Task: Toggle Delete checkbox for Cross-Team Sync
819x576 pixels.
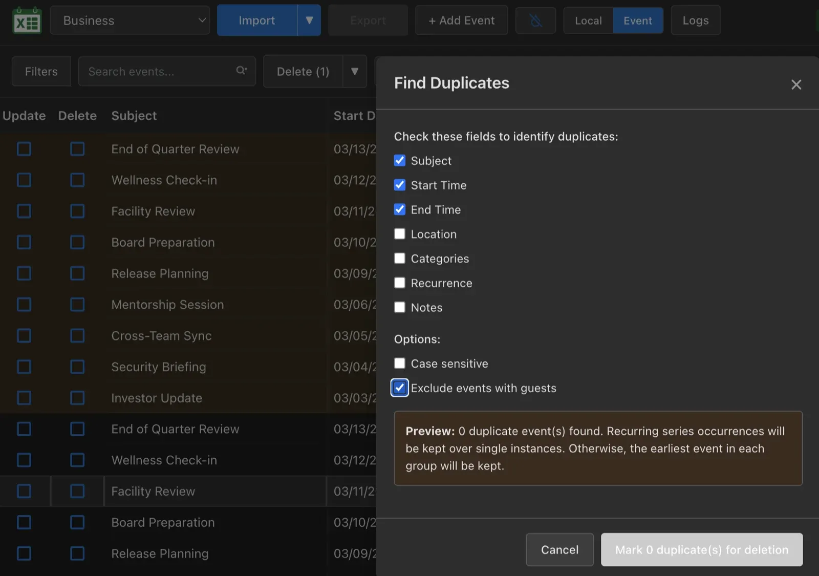Action: pos(77,336)
